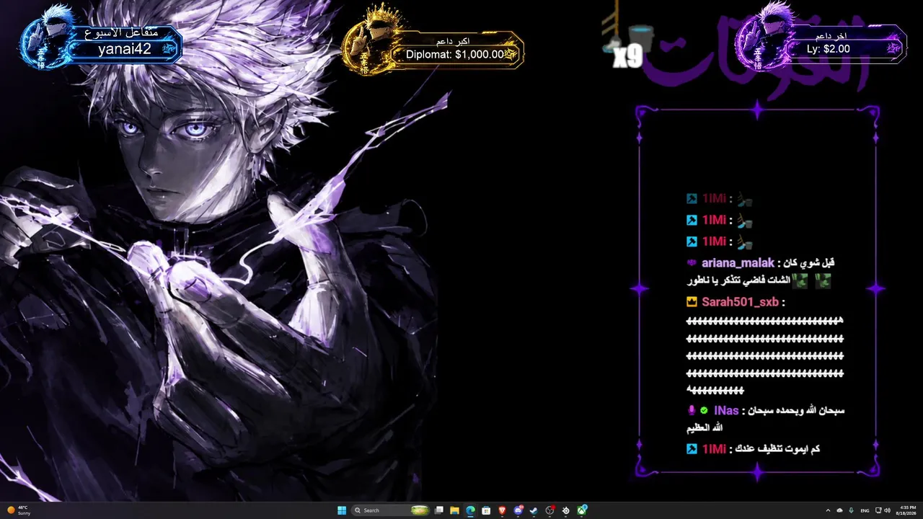Viewport: 923px width, 519px height.
Task: Click the microphone badge beside INas
Action: (x=692, y=410)
